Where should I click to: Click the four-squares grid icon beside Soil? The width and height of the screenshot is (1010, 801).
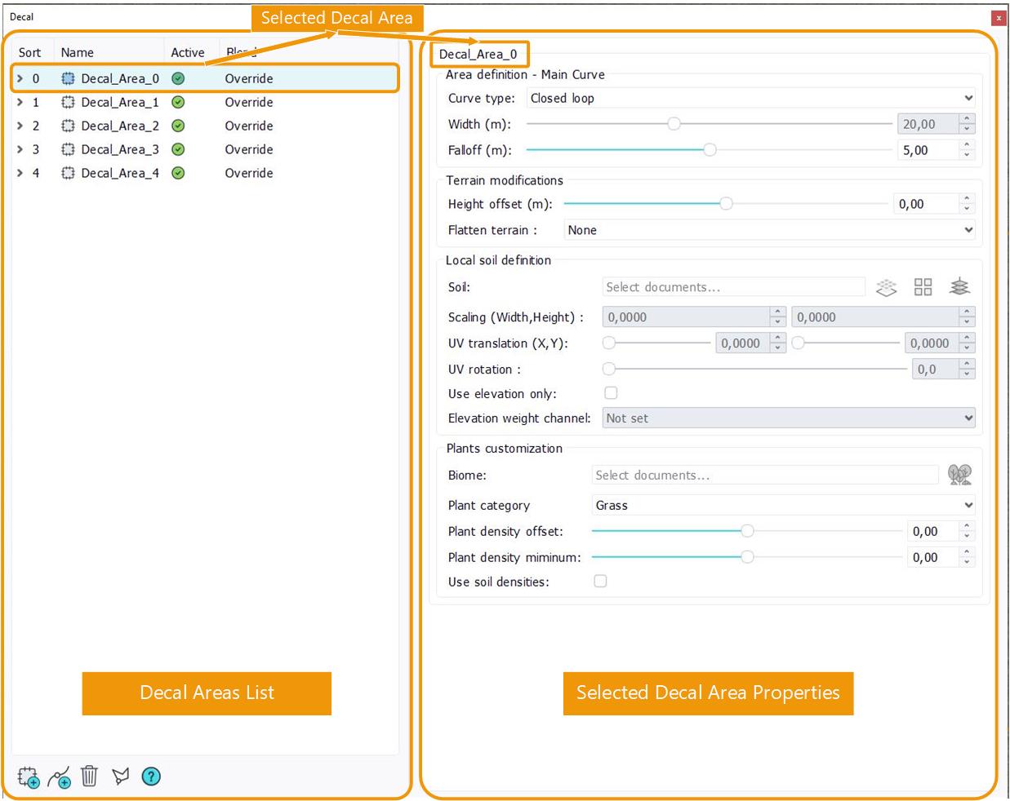[923, 287]
